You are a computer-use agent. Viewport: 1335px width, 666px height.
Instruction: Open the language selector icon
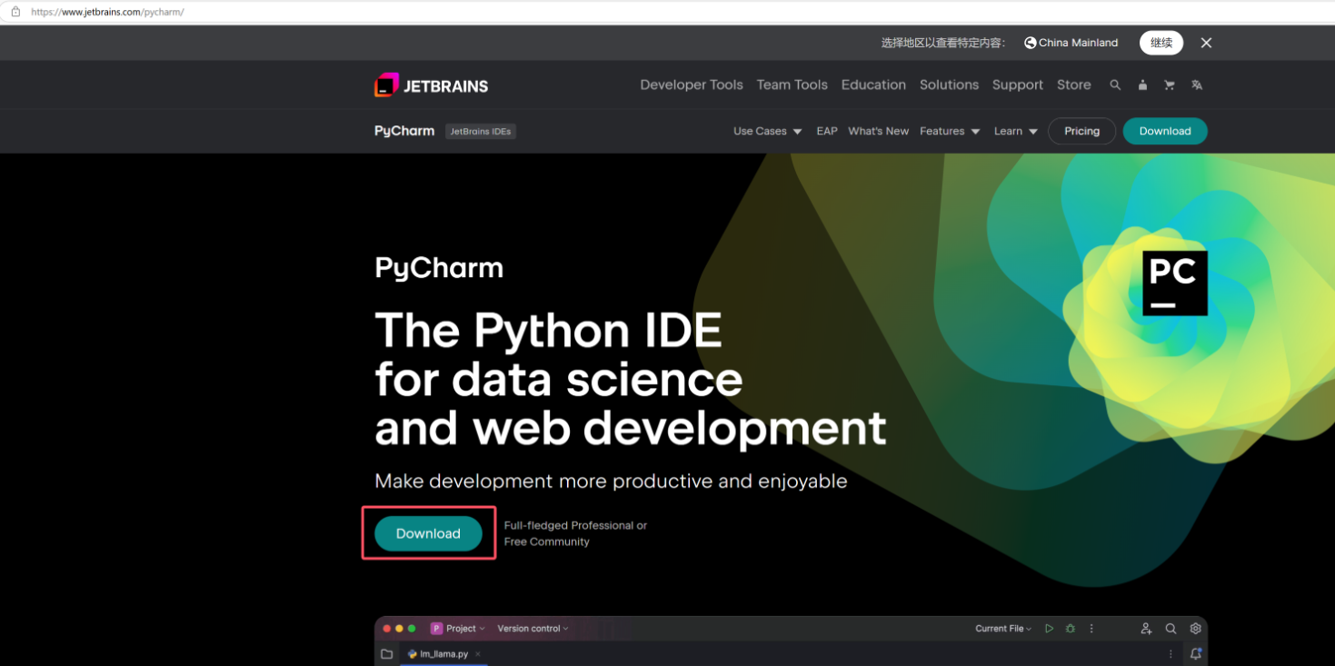[1197, 84]
